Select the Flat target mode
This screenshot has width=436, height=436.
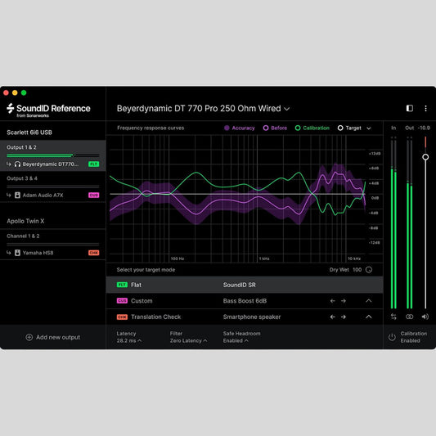tap(245, 285)
